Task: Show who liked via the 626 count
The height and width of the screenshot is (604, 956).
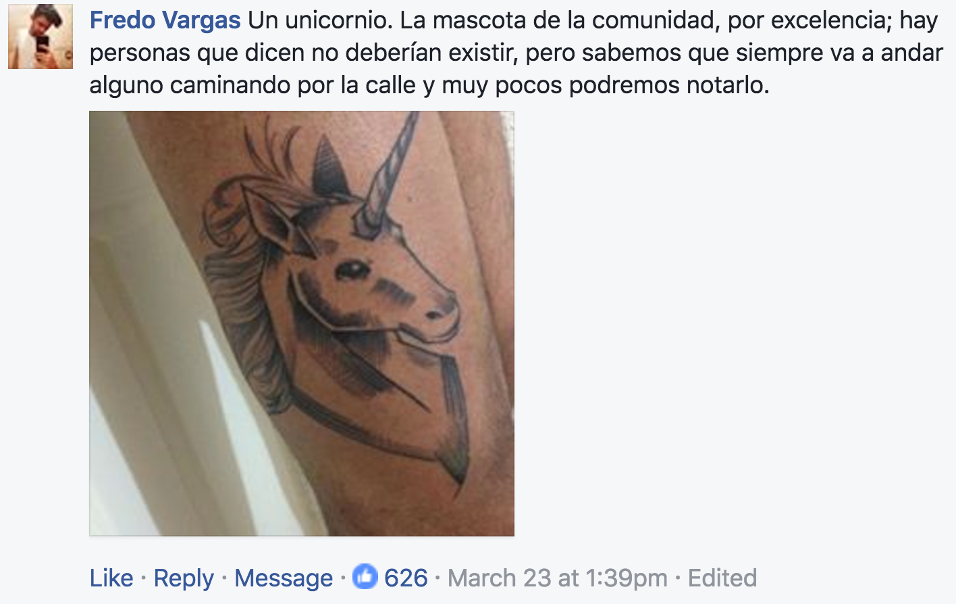Action: point(406,578)
